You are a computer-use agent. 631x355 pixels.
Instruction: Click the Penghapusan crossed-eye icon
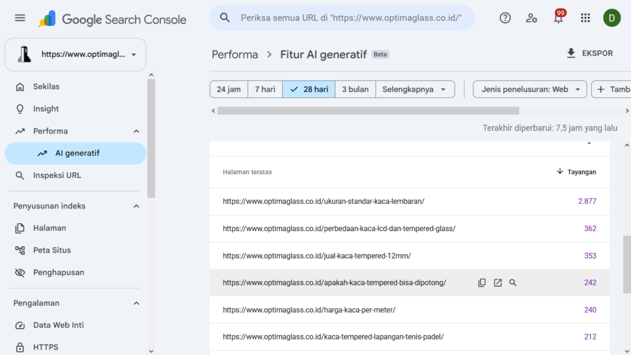tap(20, 272)
